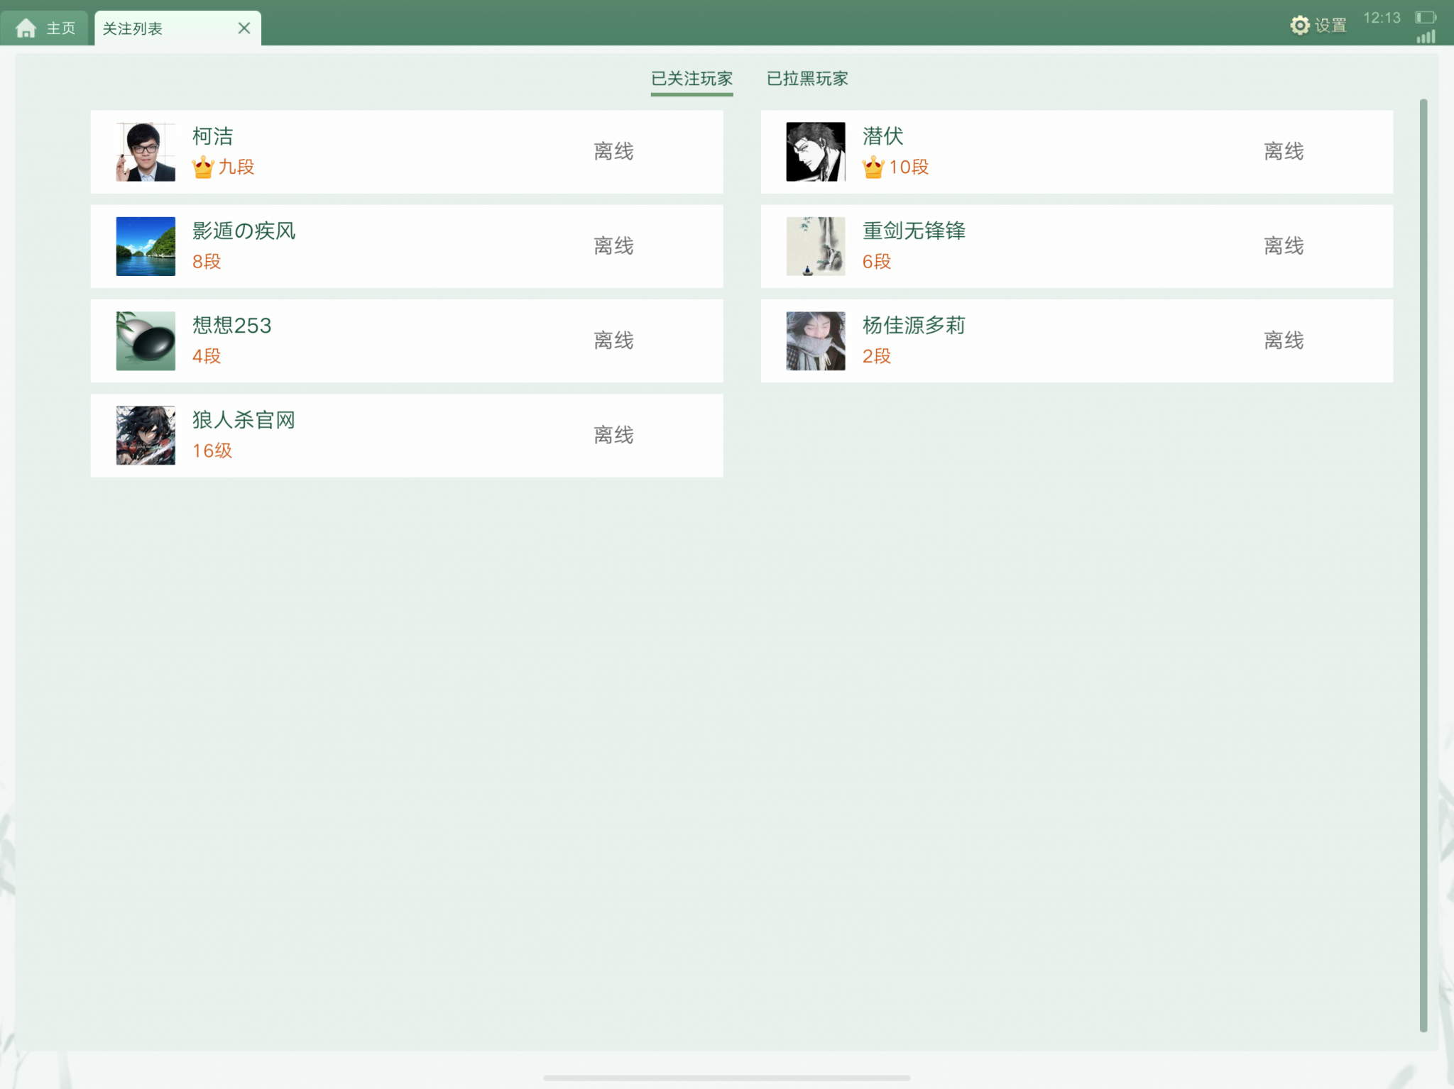Open 影遁の疾风 avatar
The height and width of the screenshot is (1089, 1454).
(x=146, y=246)
